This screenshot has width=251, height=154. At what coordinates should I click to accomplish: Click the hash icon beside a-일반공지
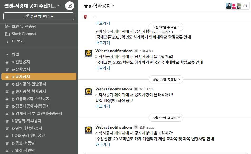[x=7, y=62]
